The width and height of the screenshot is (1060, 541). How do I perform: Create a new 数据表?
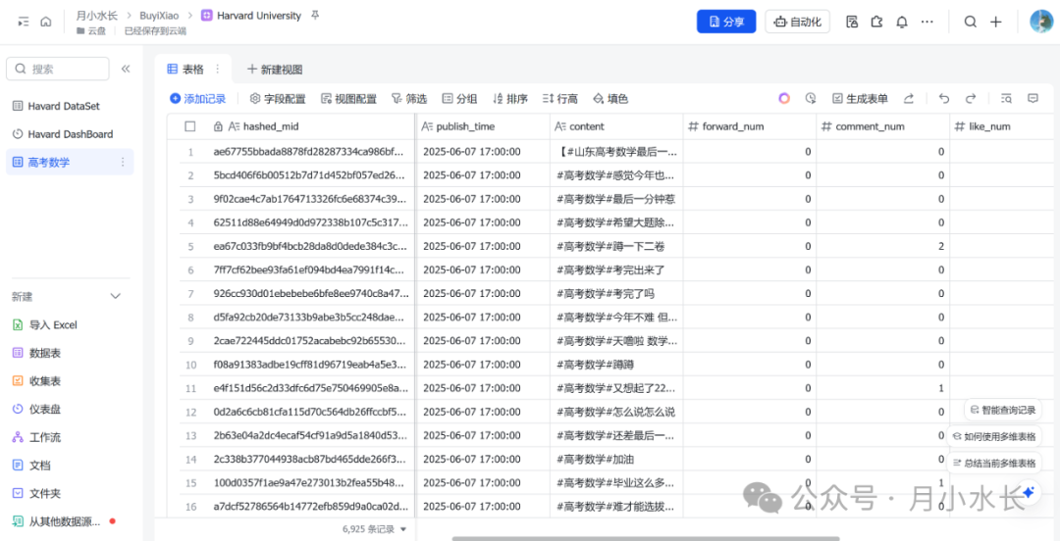point(37,353)
